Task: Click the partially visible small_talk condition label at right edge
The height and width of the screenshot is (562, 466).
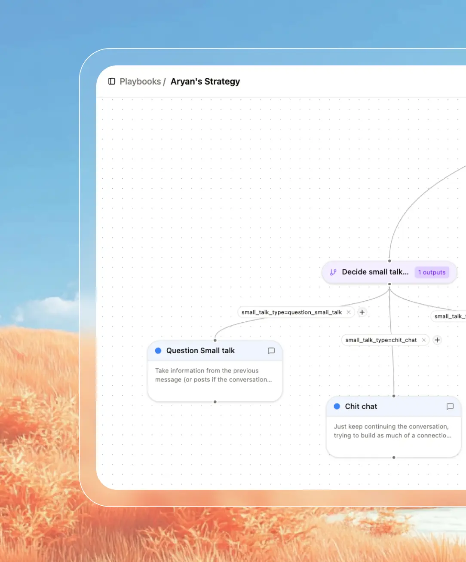Action: 449,316
